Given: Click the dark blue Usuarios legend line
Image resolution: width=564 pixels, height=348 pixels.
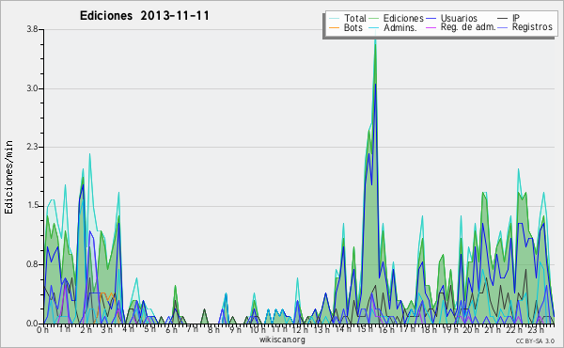Looking at the screenshot, I should (x=431, y=19).
